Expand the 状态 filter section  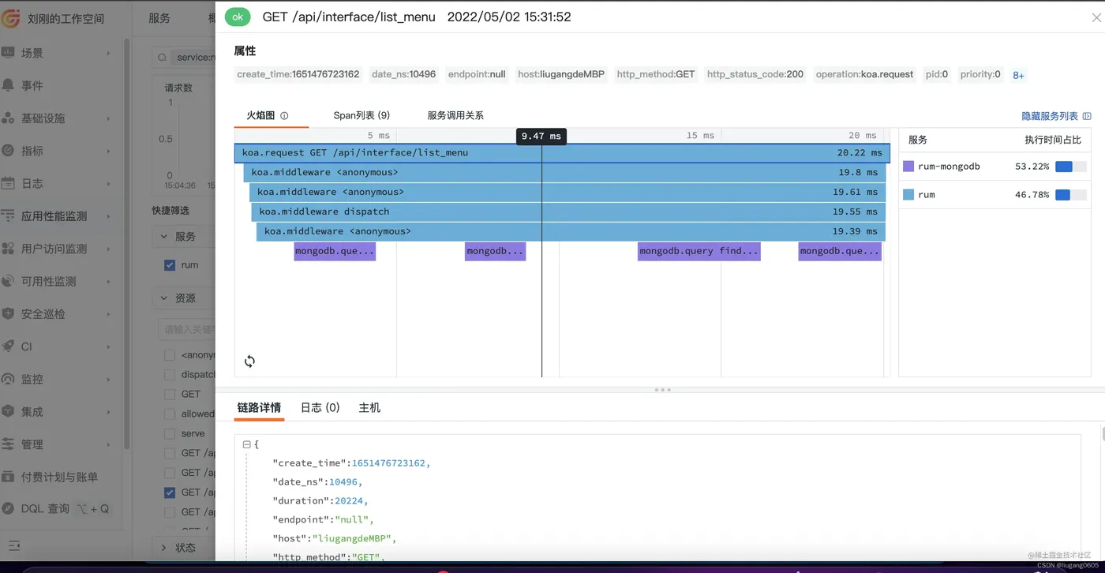tap(163, 547)
